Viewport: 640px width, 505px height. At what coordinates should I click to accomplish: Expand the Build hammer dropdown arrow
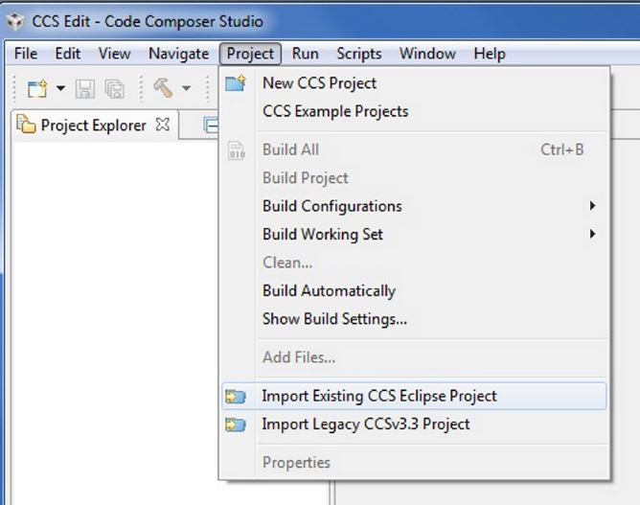pyautogui.click(x=186, y=89)
